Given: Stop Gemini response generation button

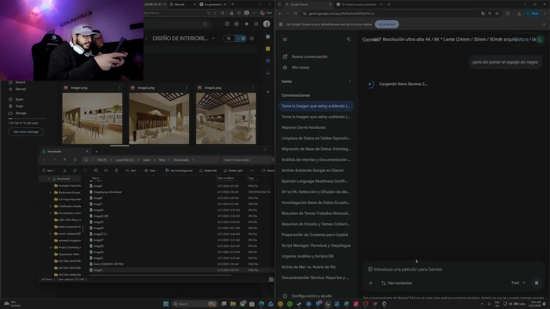Looking at the screenshot, I should tap(536, 283).
